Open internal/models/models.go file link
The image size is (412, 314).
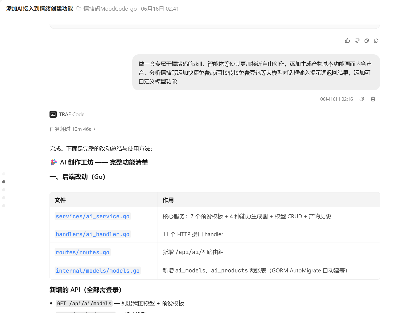(98, 271)
